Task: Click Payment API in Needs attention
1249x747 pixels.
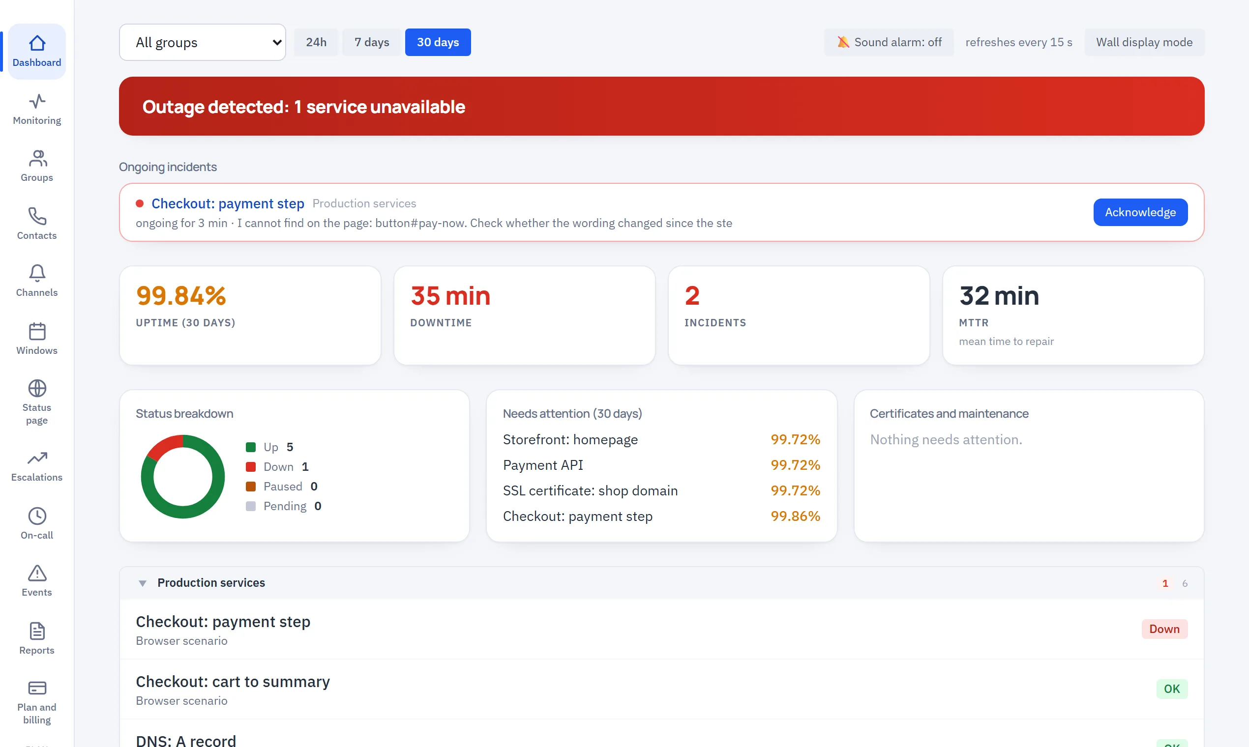Action: tap(661, 465)
